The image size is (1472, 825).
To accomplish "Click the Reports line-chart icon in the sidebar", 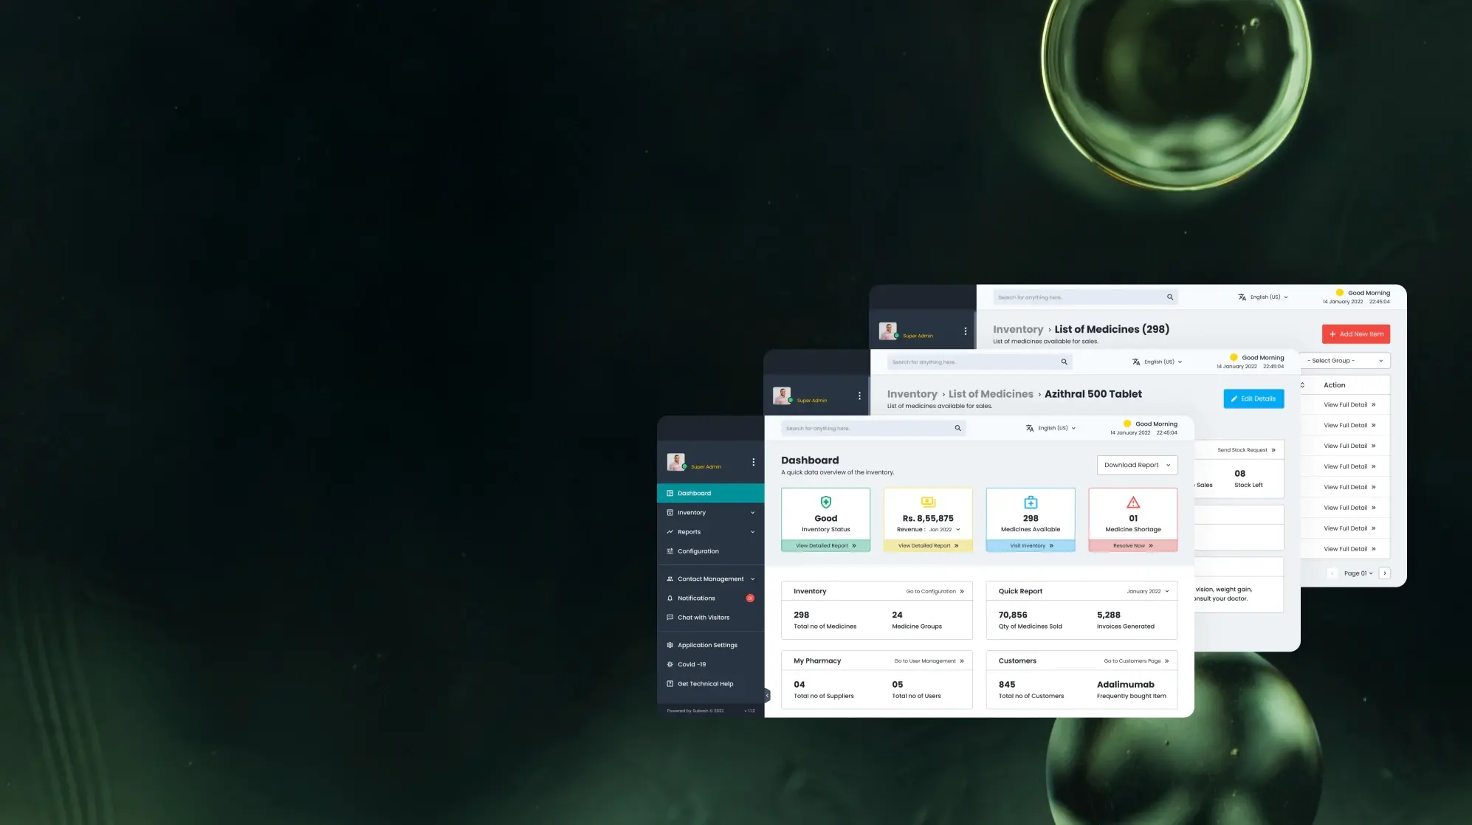I will (670, 531).
